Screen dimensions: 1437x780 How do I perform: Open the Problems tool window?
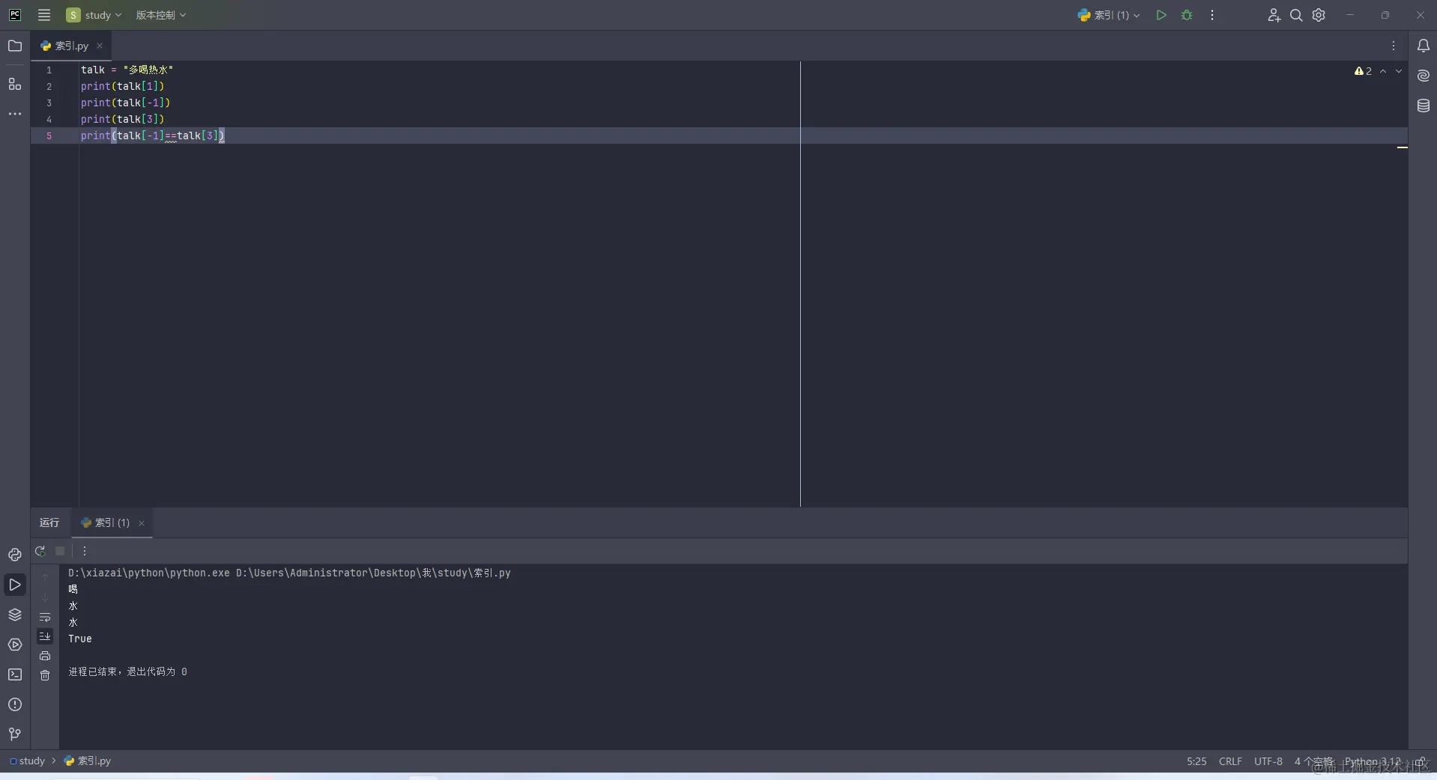15,704
